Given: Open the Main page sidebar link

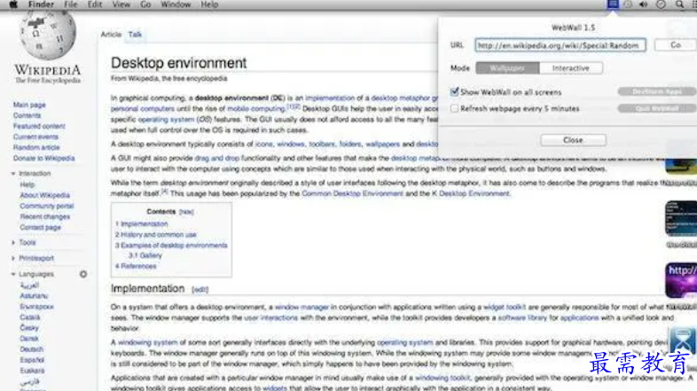Looking at the screenshot, I should pos(29,105).
